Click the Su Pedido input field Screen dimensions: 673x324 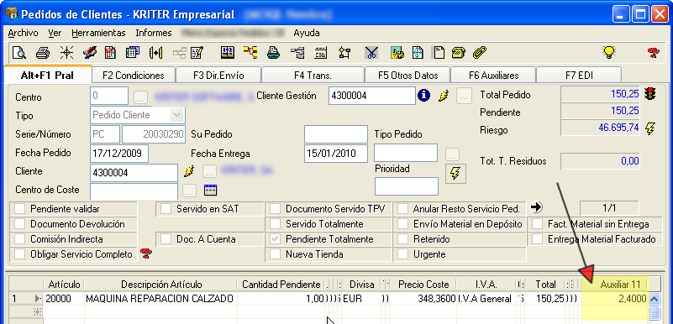(x=336, y=134)
